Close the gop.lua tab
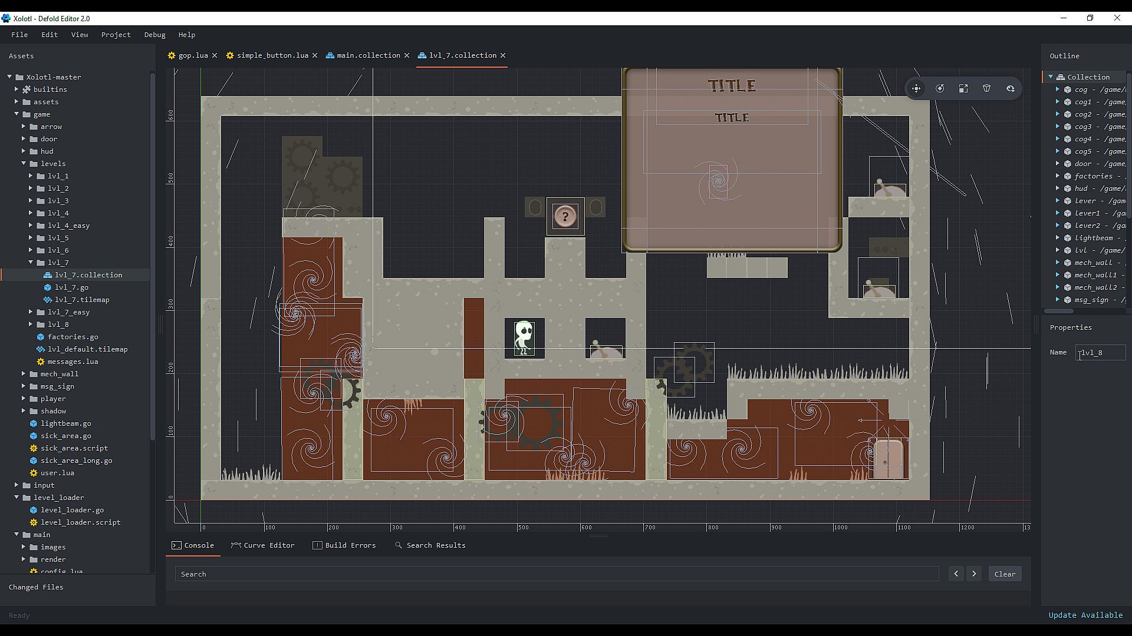 [x=215, y=55]
